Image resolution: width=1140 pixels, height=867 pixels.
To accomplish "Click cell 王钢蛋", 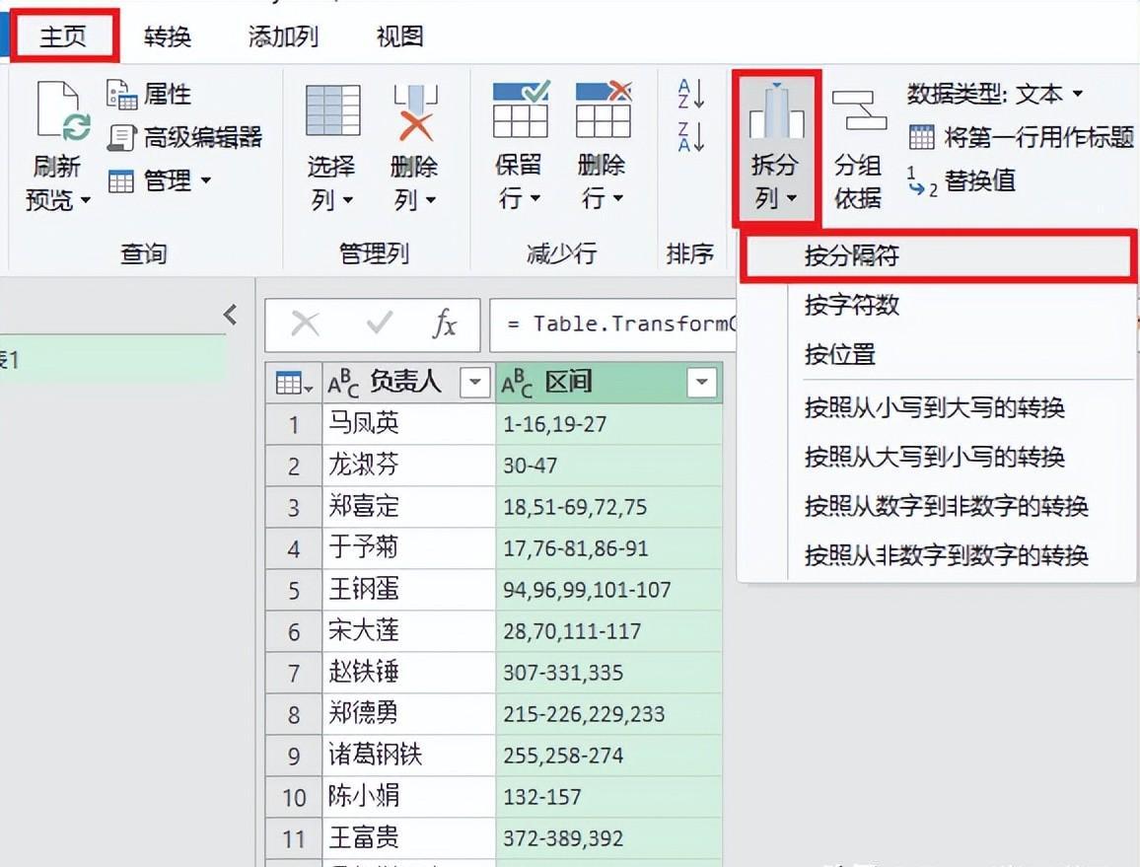I will [x=408, y=589].
